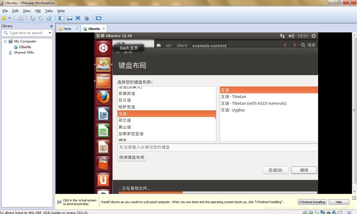Open the Tabs menu

coord(49,11)
